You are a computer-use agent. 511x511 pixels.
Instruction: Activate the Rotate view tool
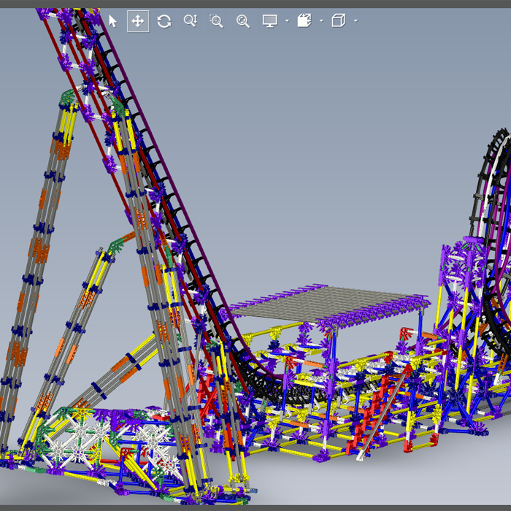point(164,21)
